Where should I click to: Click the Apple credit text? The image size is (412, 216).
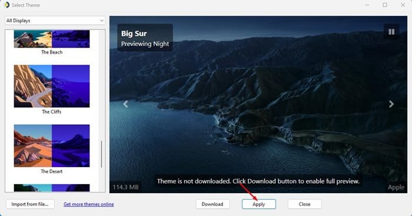point(396,187)
